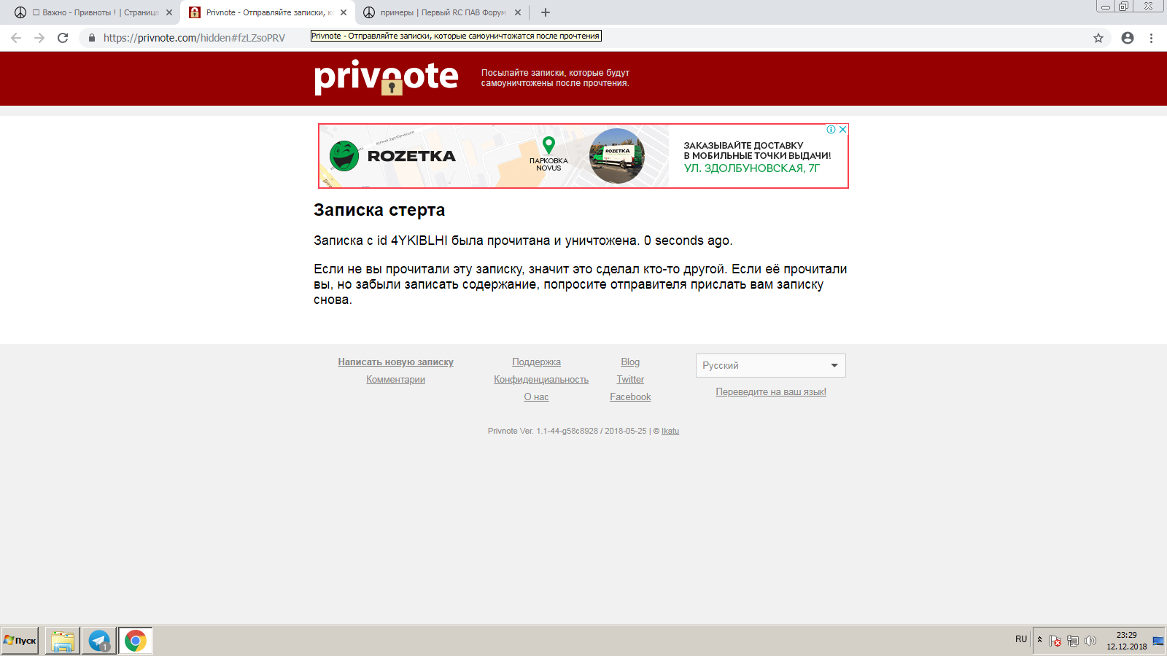Click the browser forward arrow

click(x=39, y=38)
